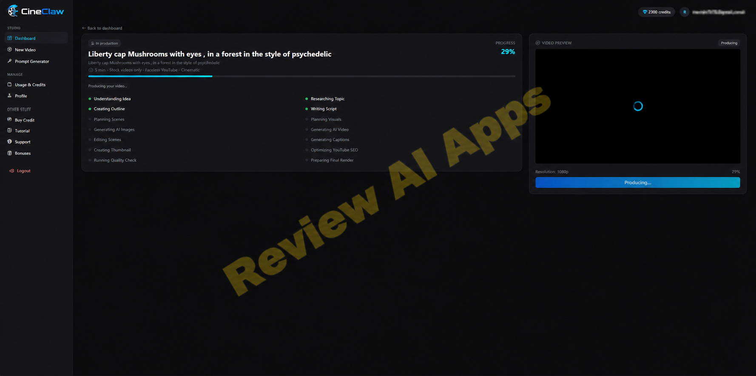Image resolution: width=756 pixels, height=376 pixels.
Task: Open the Tutorial icon in sidebar
Action: point(10,131)
